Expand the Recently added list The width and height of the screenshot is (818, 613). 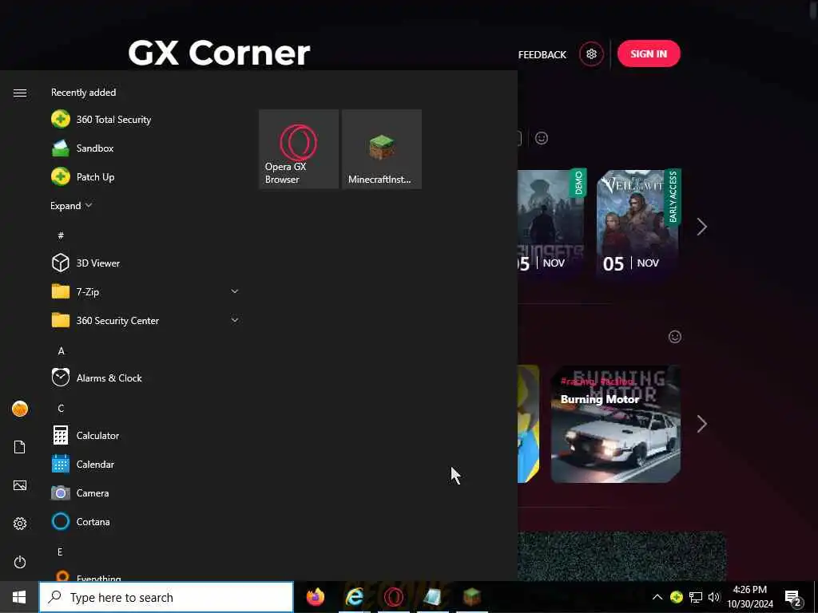[71, 205]
